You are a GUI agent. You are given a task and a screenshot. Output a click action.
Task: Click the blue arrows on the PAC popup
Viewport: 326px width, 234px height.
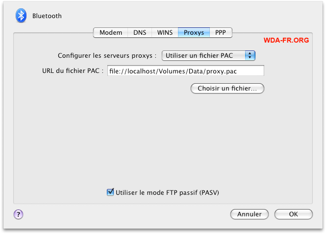coord(250,55)
